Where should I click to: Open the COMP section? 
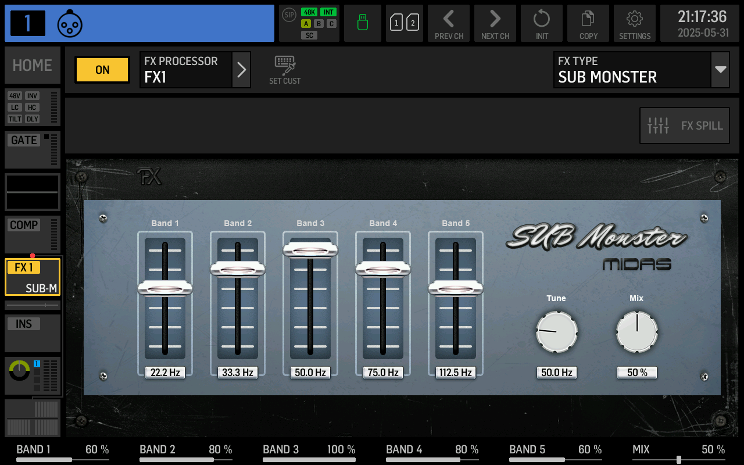pyautogui.click(x=24, y=225)
